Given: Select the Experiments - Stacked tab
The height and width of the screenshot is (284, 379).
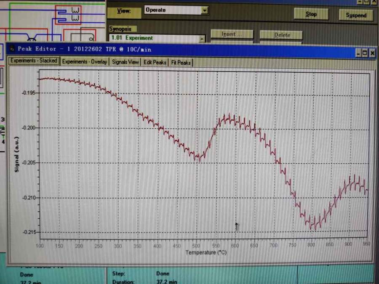Looking at the screenshot, I should click(34, 61).
